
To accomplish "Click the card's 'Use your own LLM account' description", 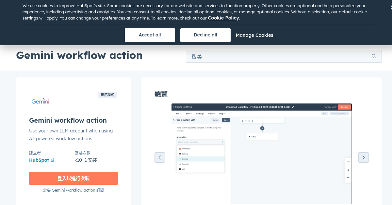I will 71,135.
